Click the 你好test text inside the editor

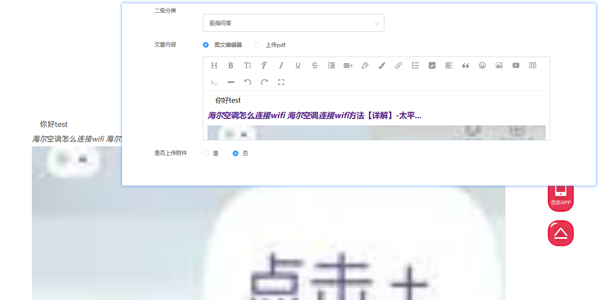click(x=228, y=101)
